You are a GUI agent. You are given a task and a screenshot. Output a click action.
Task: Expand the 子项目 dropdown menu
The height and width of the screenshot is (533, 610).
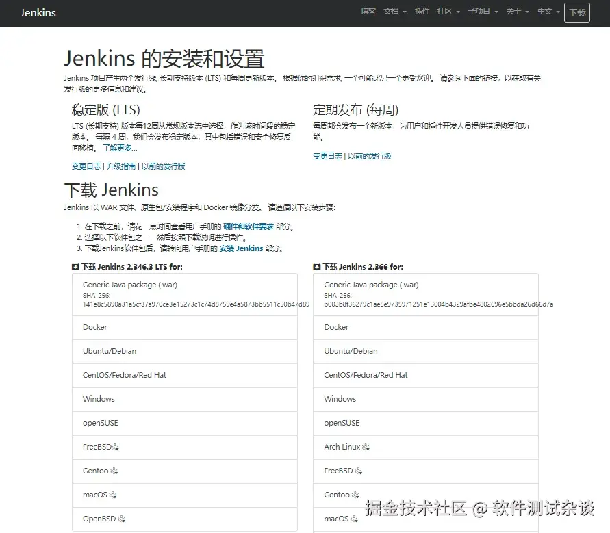click(x=483, y=11)
